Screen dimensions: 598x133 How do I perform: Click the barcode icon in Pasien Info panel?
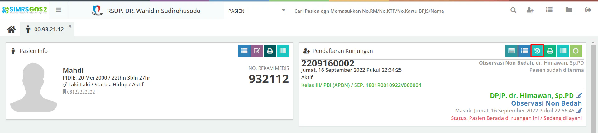pos(283,51)
